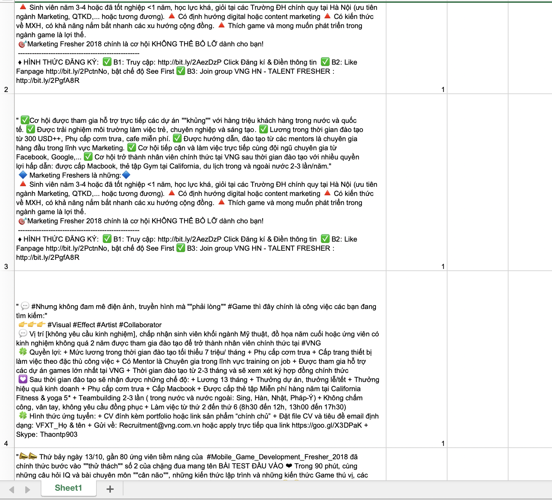
Task: Select the row 2 cell ending with http://bit.ly/2PgfA8R
Action: [200, 48]
